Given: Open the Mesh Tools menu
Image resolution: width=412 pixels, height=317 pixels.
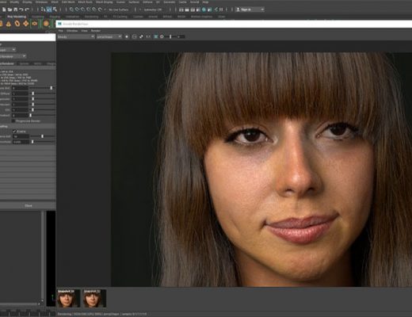Looking at the screenshot, I should pos(86,2).
